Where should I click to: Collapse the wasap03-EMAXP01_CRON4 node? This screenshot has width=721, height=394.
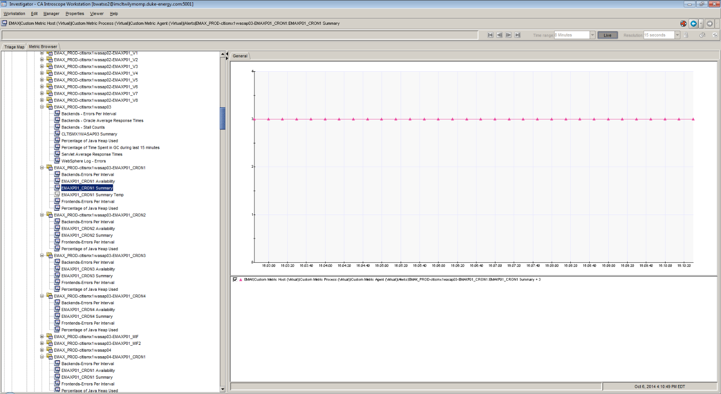pyautogui.click(x=42, y=296)
